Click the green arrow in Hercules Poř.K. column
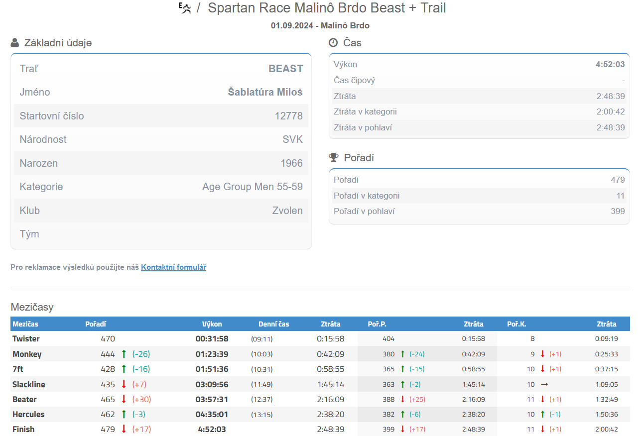This screenshot has height=436, width=642. (x=543, y=414)
